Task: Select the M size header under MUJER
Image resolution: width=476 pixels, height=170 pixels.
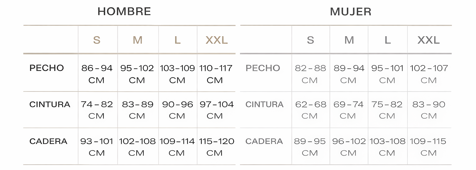Action: [x=349, y=40]
